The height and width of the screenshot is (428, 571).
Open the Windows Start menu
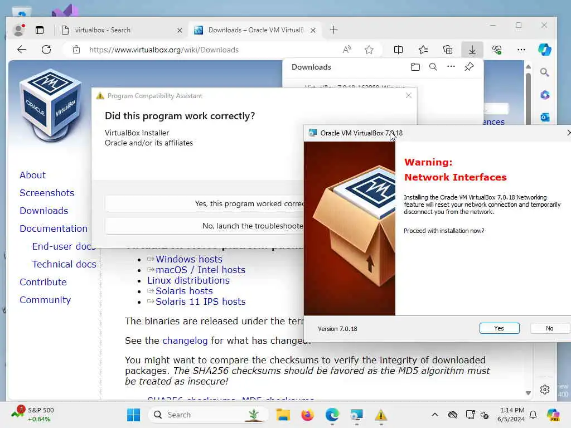coord(133,415)
